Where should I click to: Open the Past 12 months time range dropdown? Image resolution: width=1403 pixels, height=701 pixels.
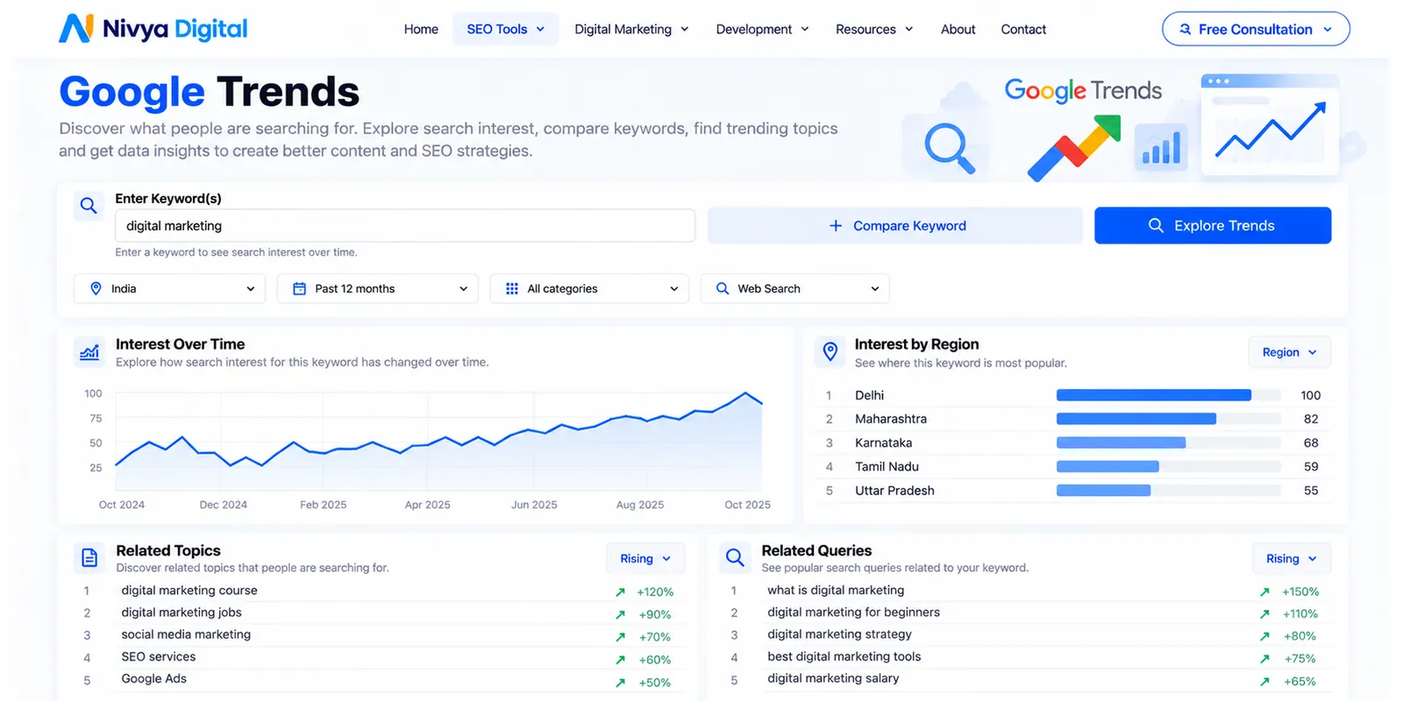click(x=378, y=288)
